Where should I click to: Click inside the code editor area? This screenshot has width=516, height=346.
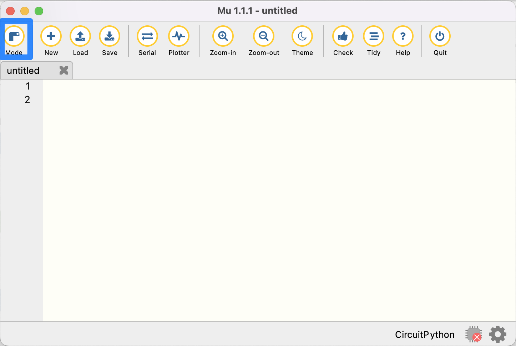278,200
